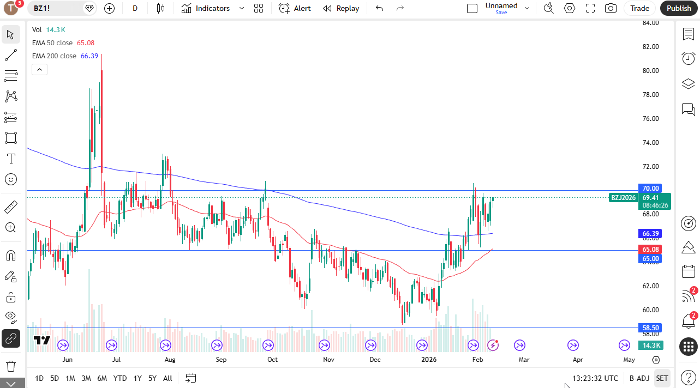Screen dimensions: 700x388
Task: Open the candlestick chart type menu
Action: (160, 8)
